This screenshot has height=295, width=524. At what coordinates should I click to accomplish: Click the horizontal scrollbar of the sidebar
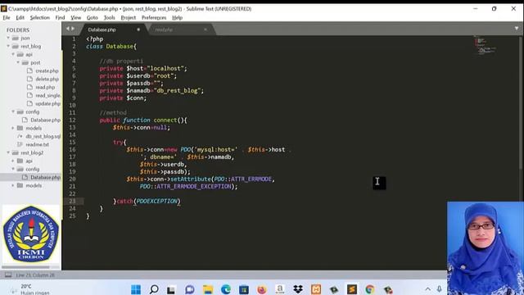click(25, 267)
